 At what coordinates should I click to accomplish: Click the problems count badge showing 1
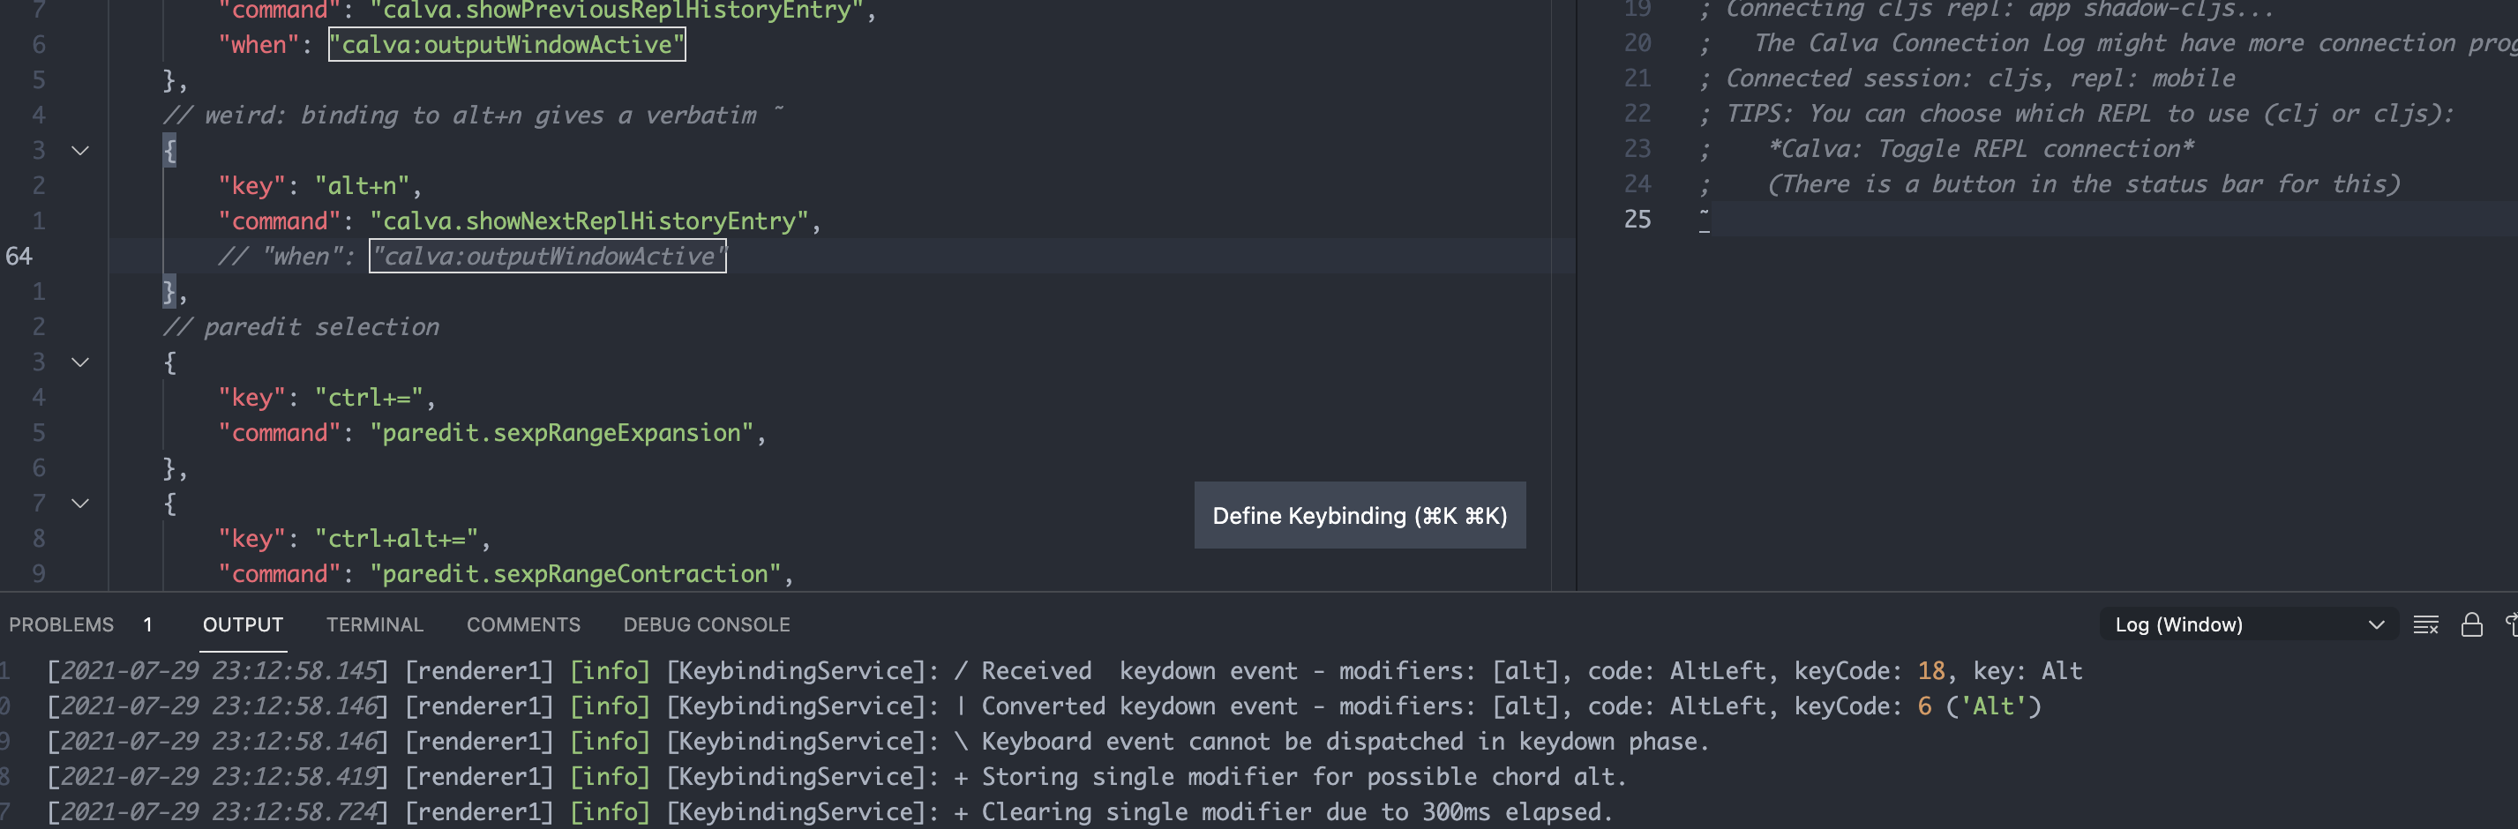147,624
